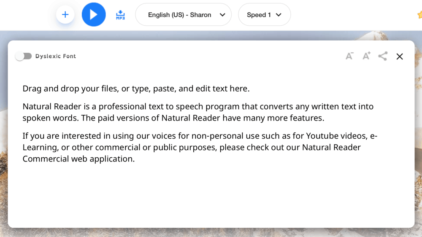The image size is (422, 237).
Task: Click the text "Drag and drop your files"
Action: point(70,89)
